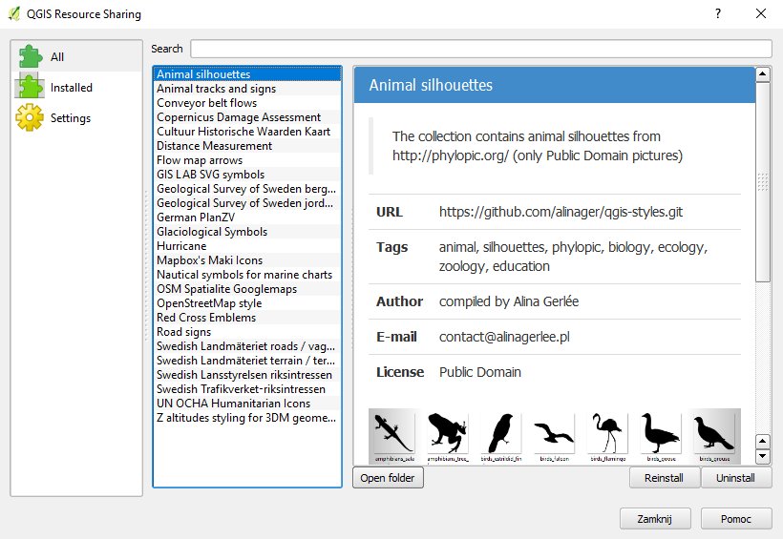Select the amphibians salamander silhouette thumbnail
Viewport: 783px width, 539px height.
point(394,436)
